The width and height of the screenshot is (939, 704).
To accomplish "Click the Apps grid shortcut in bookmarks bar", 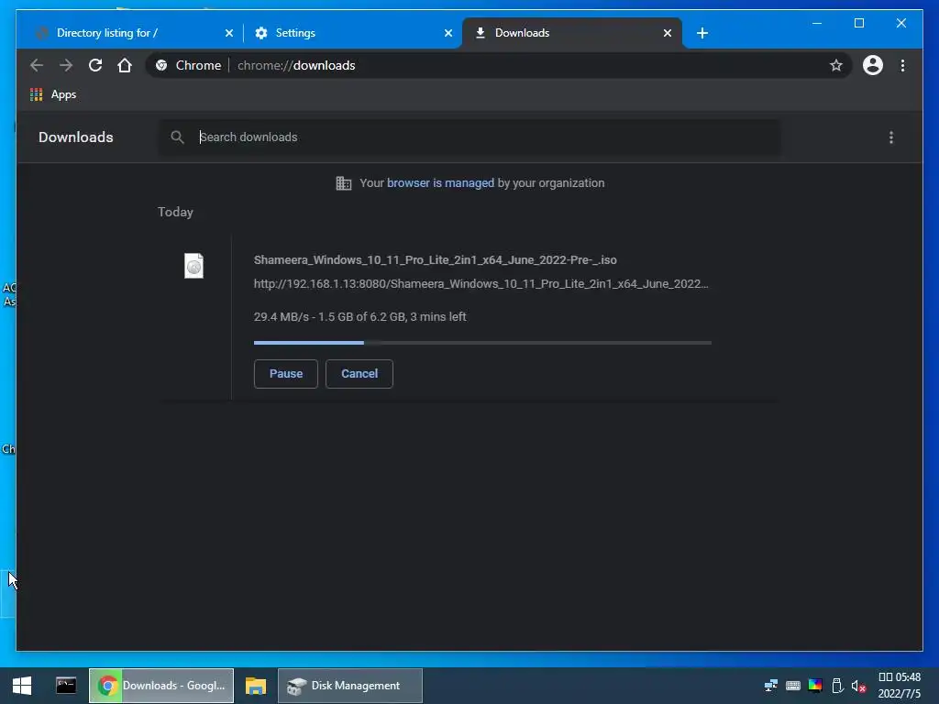I will click(52, 94).
